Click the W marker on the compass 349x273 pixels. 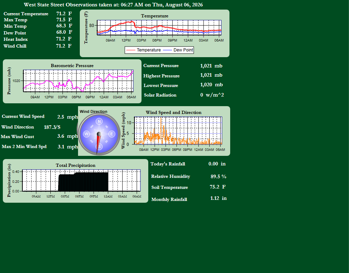(x=86, y=134)
